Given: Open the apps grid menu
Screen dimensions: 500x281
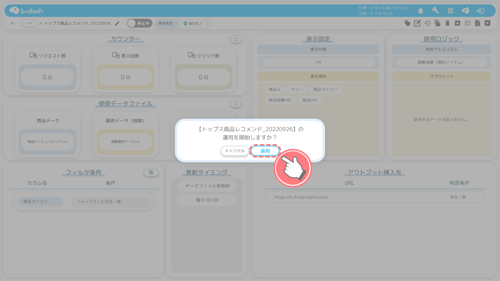Looking at the screenshot, I should click(450, 11).
